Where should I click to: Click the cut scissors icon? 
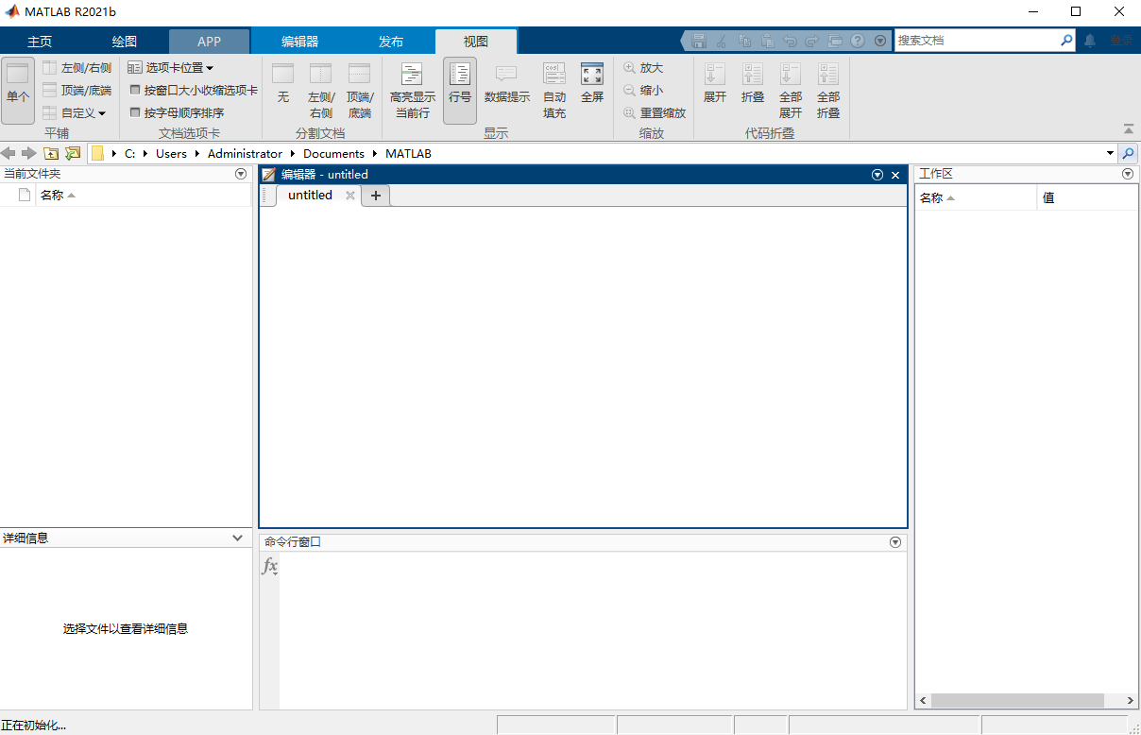click(x=722, y=41)
